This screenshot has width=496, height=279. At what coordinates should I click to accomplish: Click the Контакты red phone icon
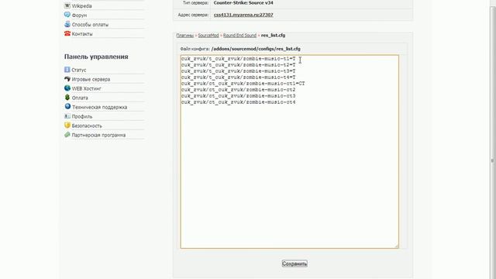67,33
